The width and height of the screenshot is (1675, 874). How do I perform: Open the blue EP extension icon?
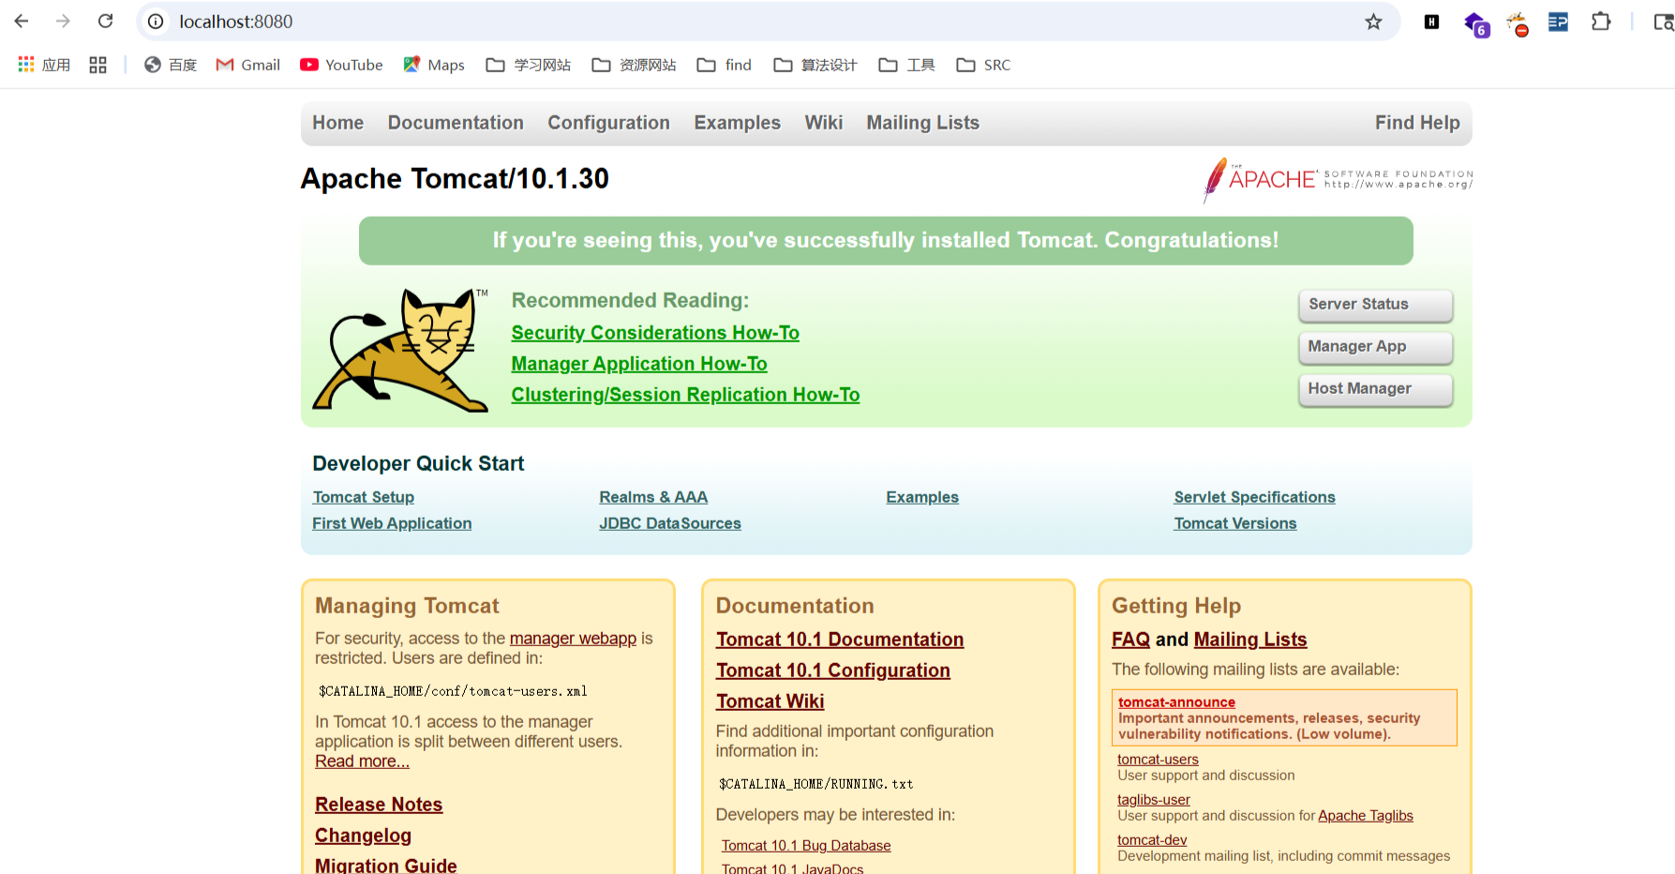pos(1558,22)
